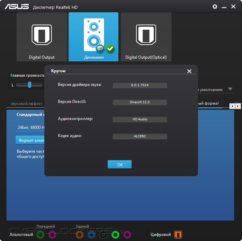Click driver version field 6.0.1.7524
The image size is (242, 241).
point(140,85)
